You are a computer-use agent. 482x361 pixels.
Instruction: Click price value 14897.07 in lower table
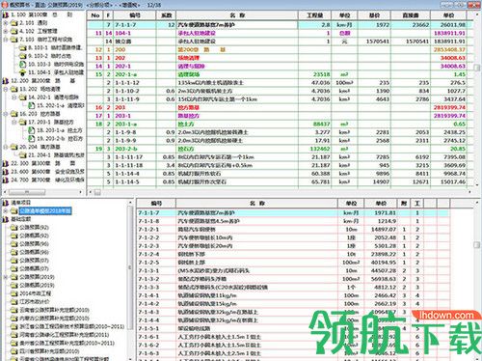[383, 230]
